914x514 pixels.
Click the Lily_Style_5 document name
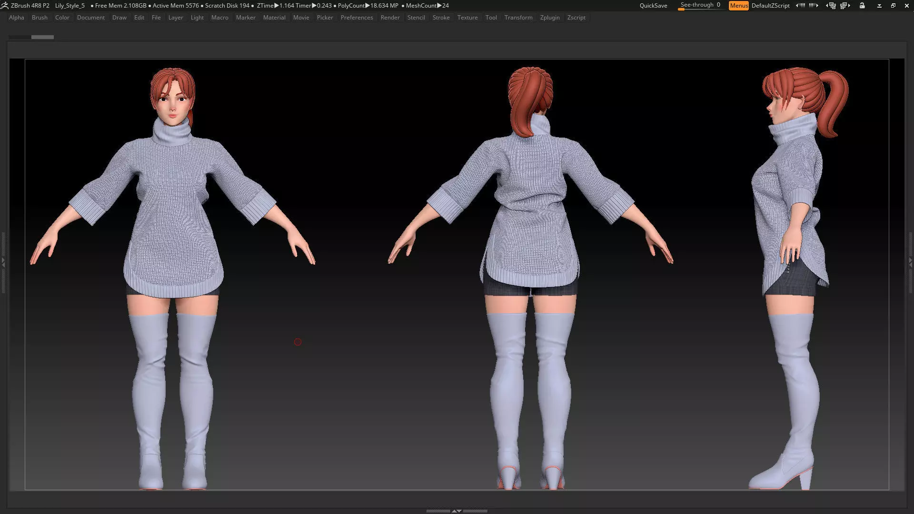pos(70,6)
